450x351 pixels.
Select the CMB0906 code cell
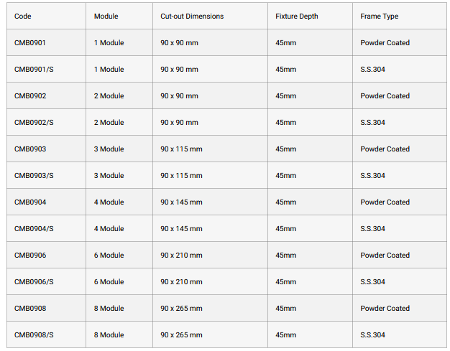[x=30, y=256]
